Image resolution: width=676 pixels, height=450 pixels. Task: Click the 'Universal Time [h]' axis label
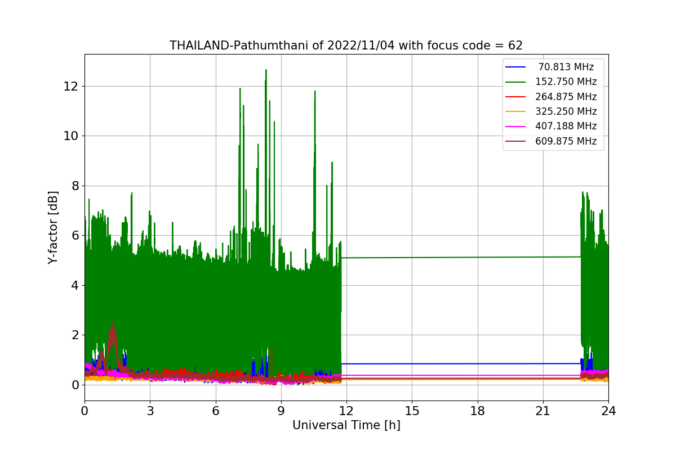click(346, 425)
